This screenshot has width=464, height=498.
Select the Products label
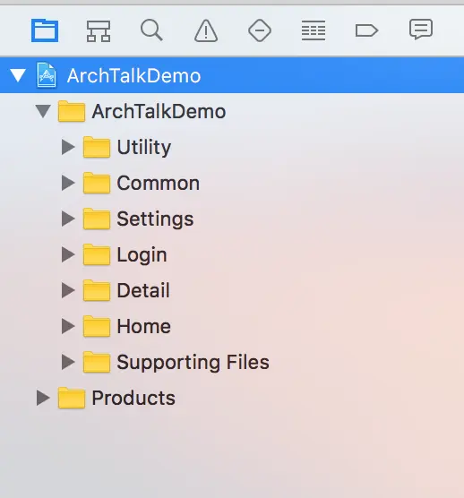[x=133, y=398]
